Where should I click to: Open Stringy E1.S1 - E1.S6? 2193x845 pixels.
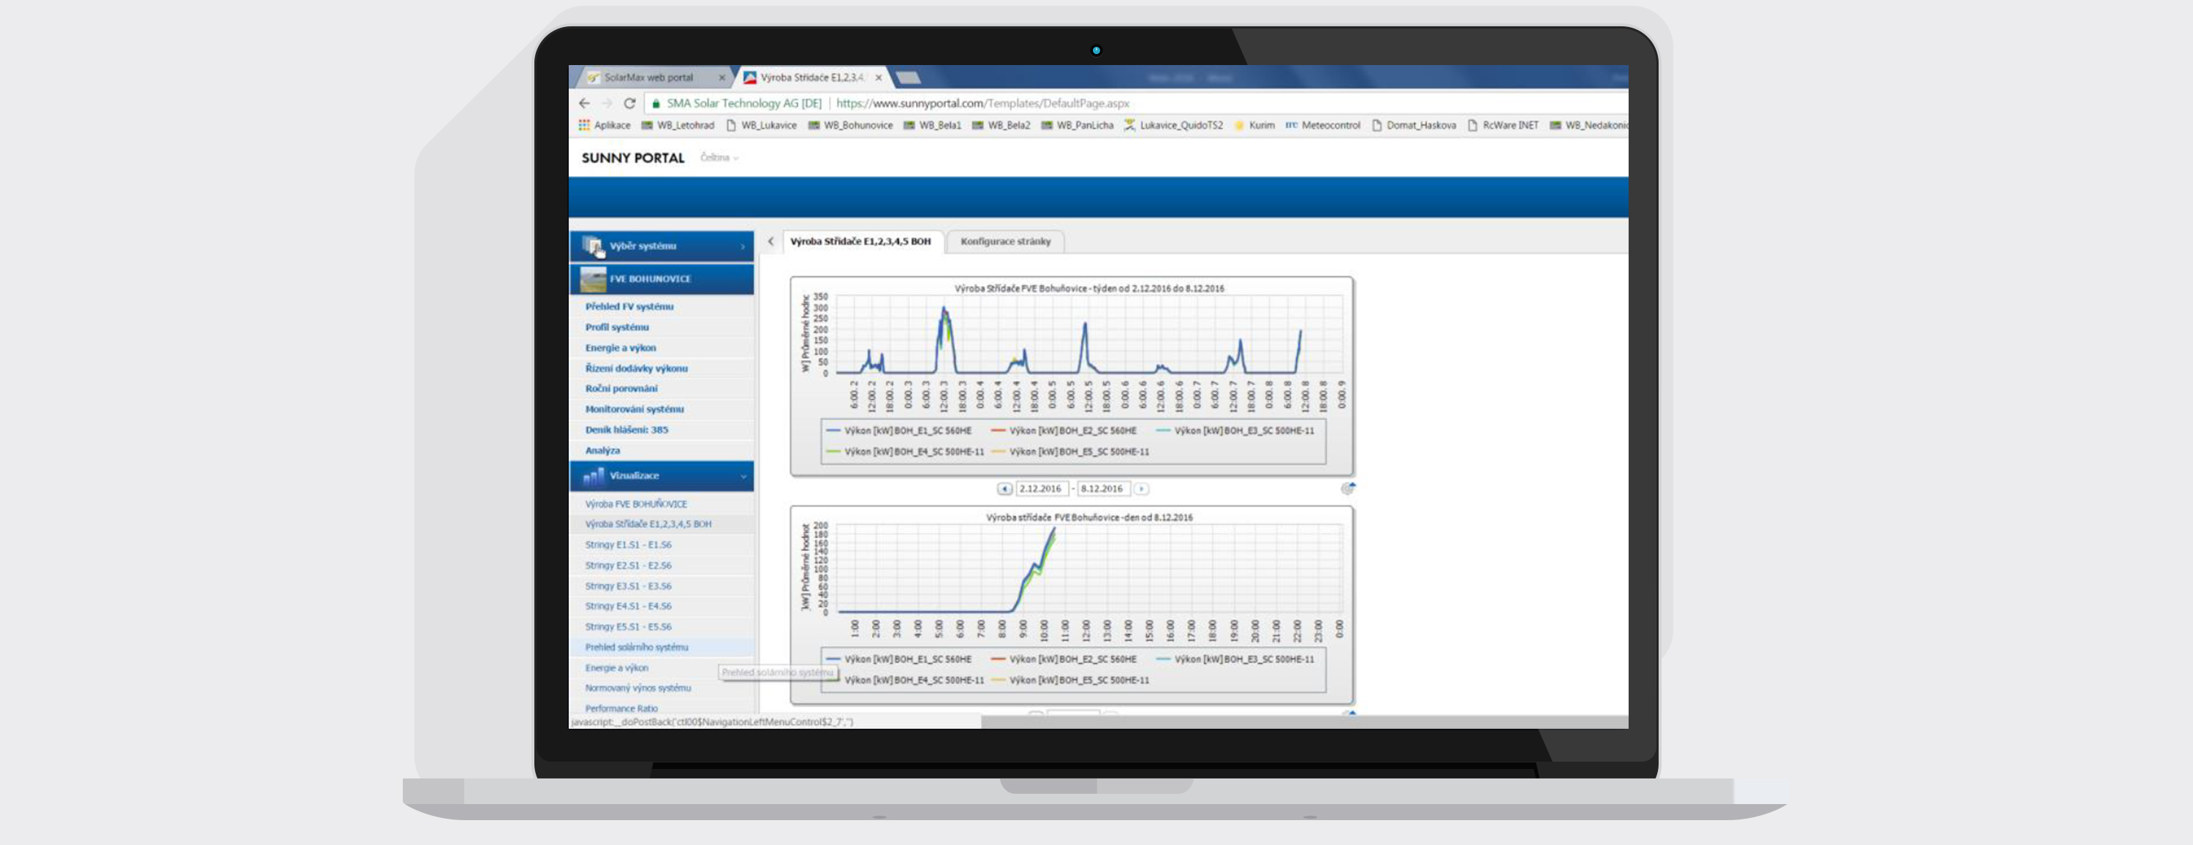628,545
